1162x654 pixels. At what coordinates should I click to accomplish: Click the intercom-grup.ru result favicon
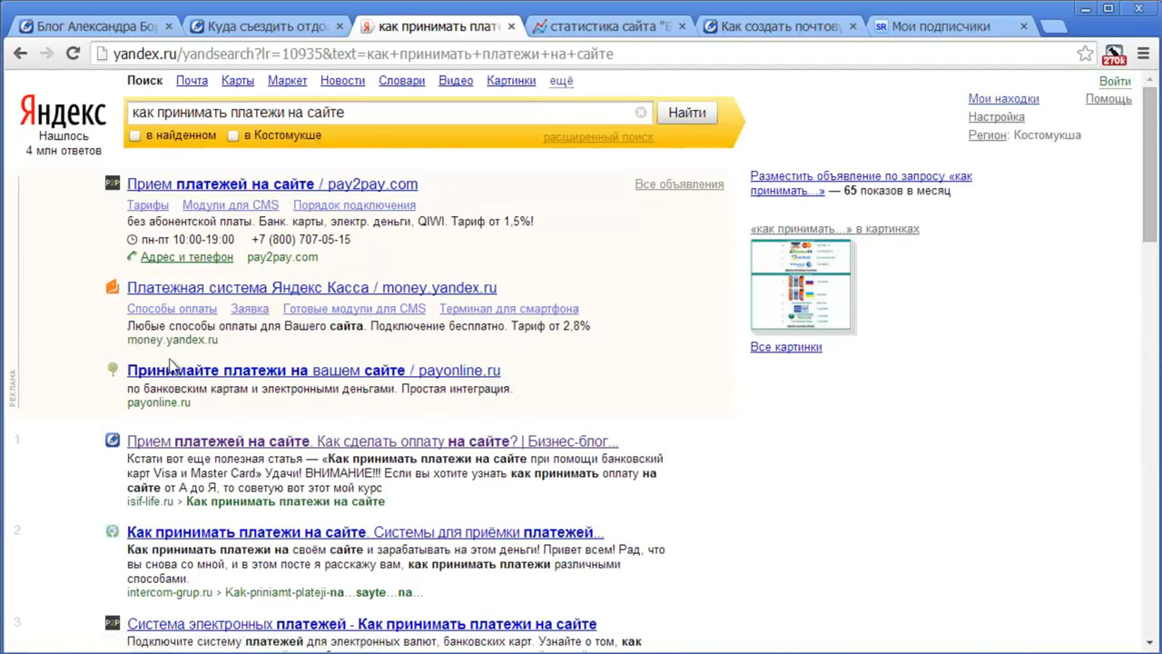point(113,531)
